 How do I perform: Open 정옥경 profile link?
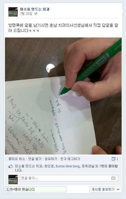tap(86, 166)
